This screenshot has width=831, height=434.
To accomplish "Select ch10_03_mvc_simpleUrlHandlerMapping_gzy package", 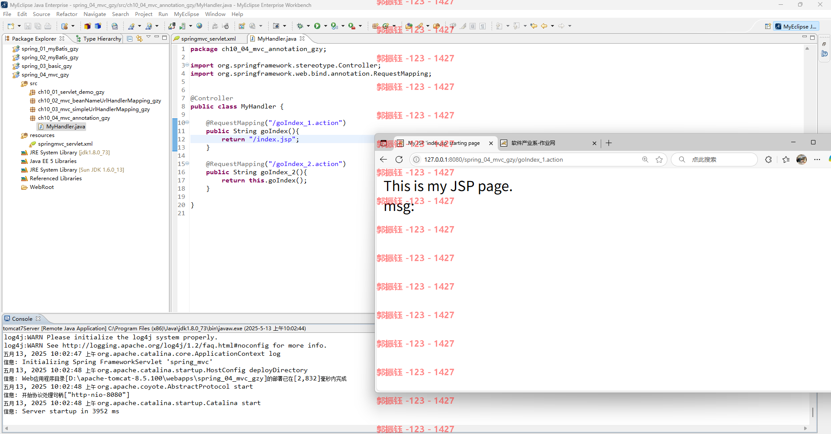I will [94, 109].
